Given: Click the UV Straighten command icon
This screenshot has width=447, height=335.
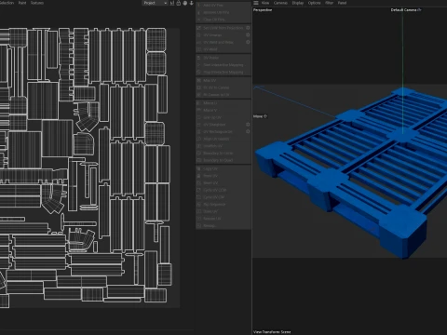Looking at the screenshot, I should [199, 125].
